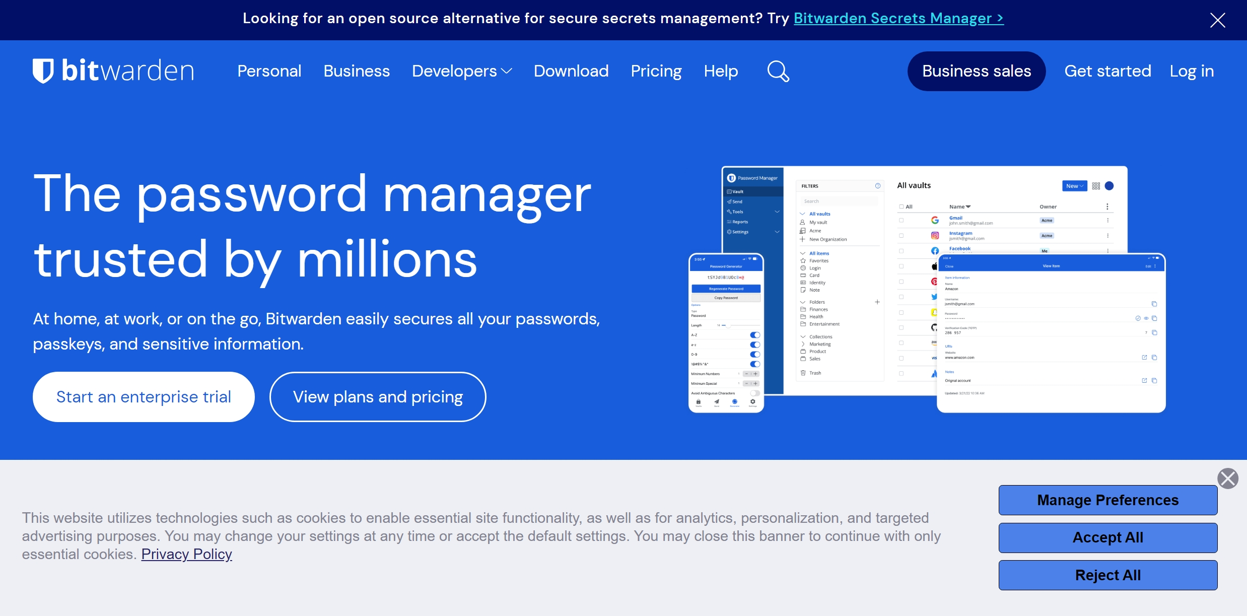Click the 'At home, at work, or on the go' paragraph
This screenshot has width=1247, height=616.
click(x=316, y=331)
